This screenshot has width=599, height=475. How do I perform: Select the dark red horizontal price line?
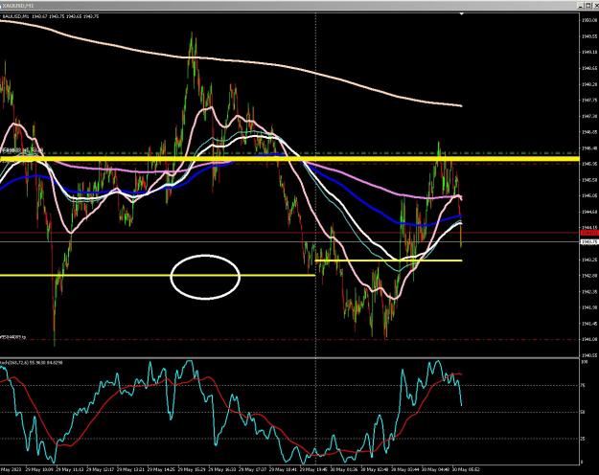(289, 232)
